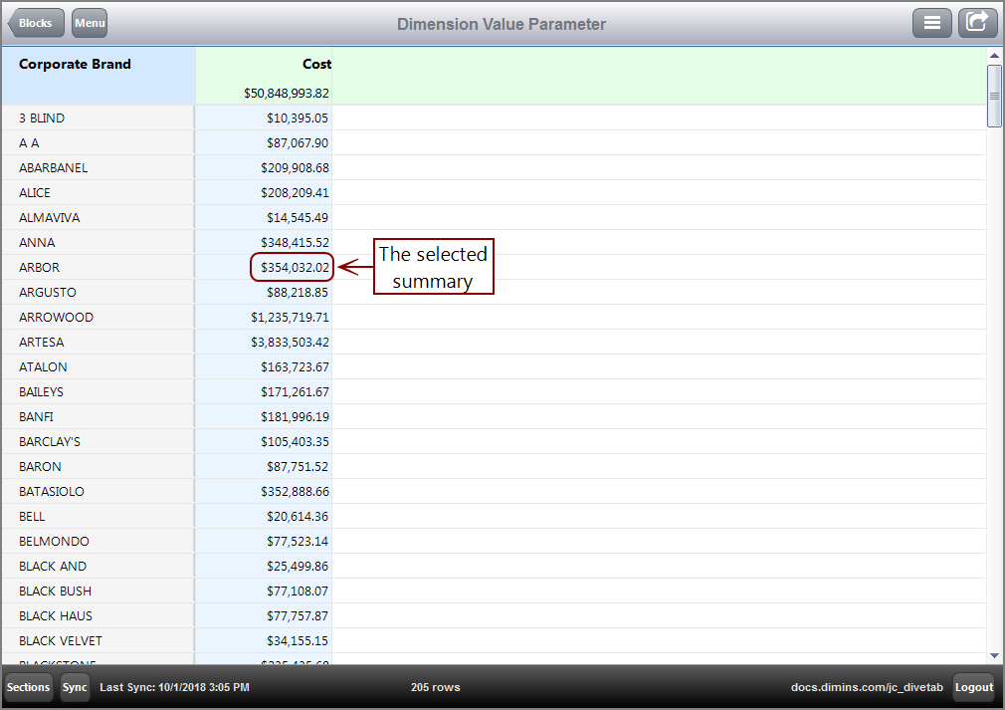Click the scrollbar down arrow
The width and height of the screenshot is (1005, 710).
pyautogui.click(x=994, y=655)
